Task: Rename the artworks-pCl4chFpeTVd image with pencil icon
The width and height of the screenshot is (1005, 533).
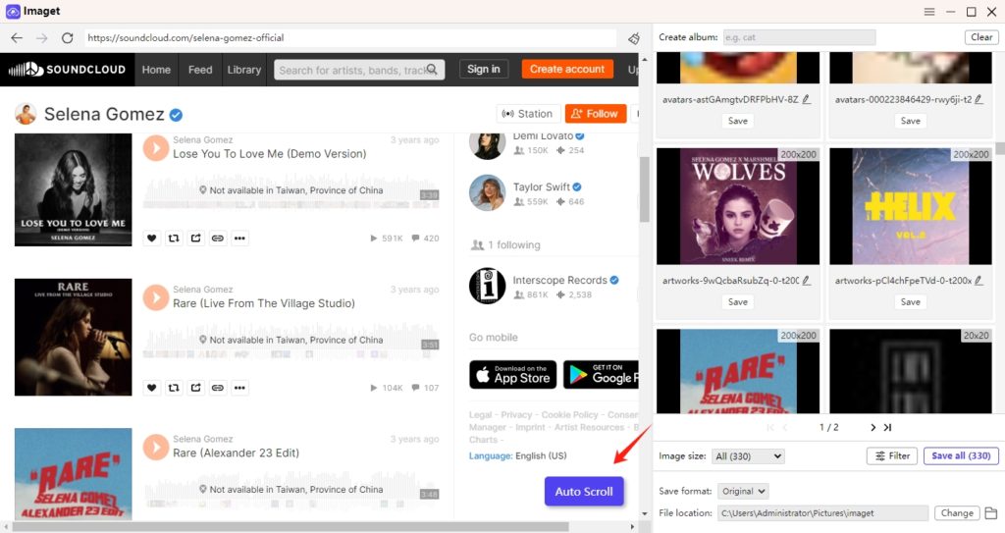Action: tap(979, 281)
